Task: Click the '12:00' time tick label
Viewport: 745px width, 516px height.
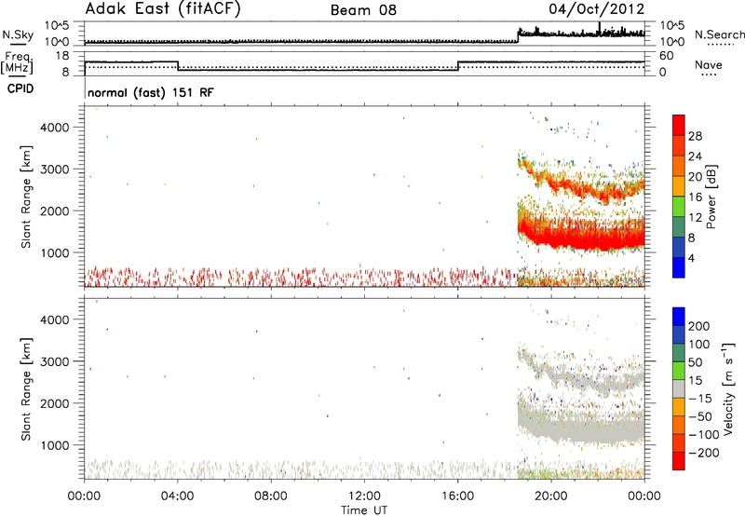Action: click(364, 496)
